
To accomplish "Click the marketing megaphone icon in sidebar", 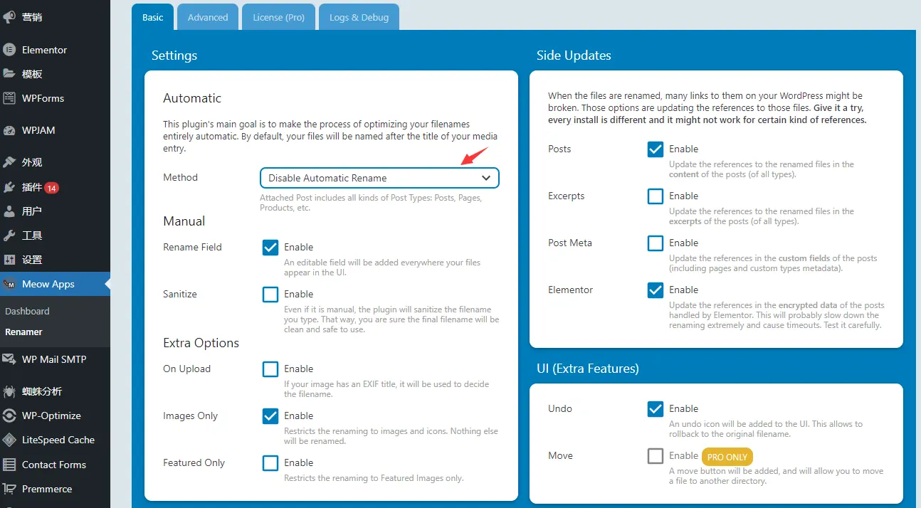I will (x=9, y=17).
